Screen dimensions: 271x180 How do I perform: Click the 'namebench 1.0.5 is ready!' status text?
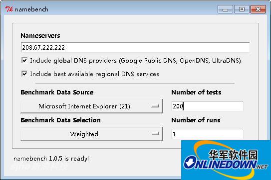51,159
